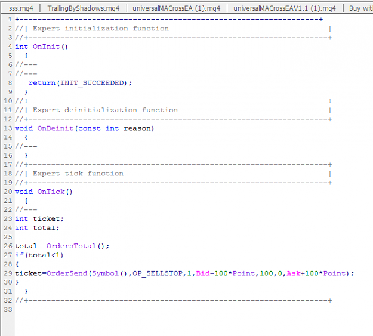
Task: Click the OrdersTotal() call on line 26
Action: (x=76, y=246)
